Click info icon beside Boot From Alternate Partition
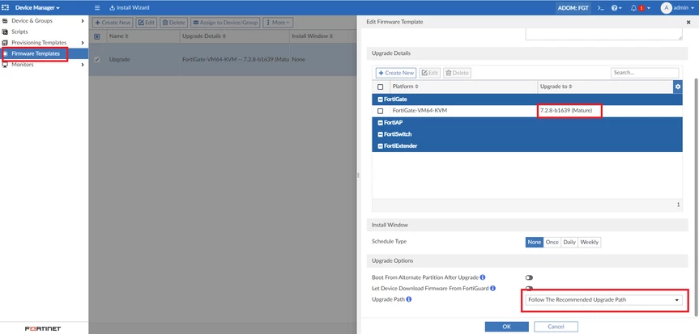699x334 pixels. coord(483,277)
